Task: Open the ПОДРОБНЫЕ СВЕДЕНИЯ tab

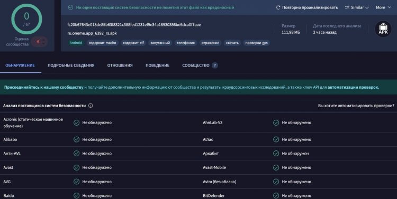Action: [71, 65]
